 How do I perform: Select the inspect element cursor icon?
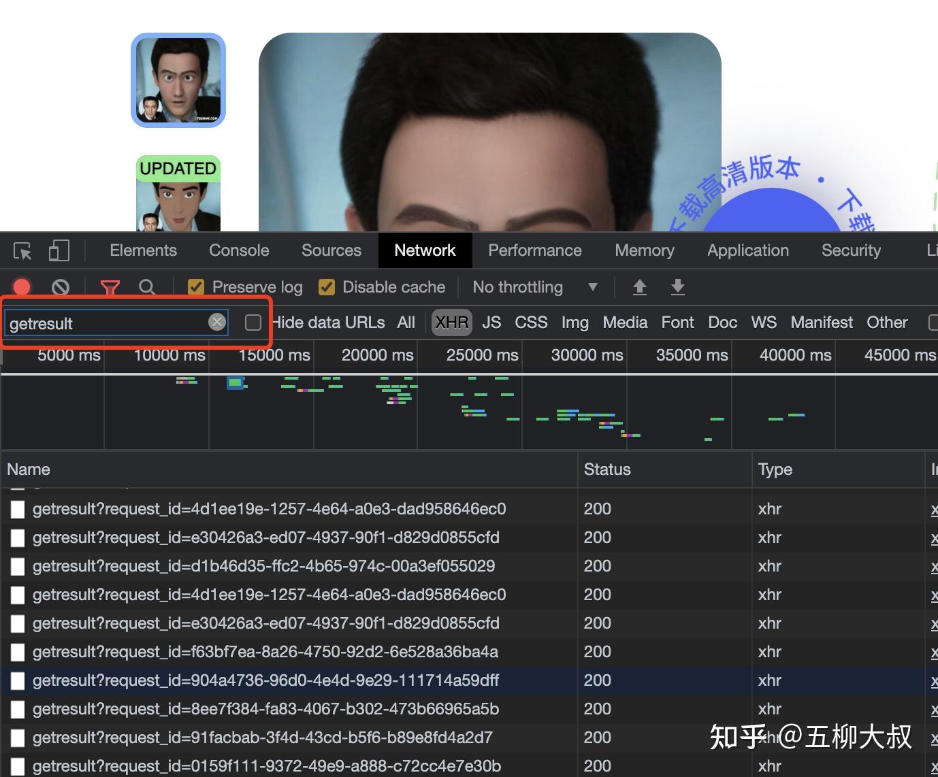pyautogui.click(x=22, y=250)
